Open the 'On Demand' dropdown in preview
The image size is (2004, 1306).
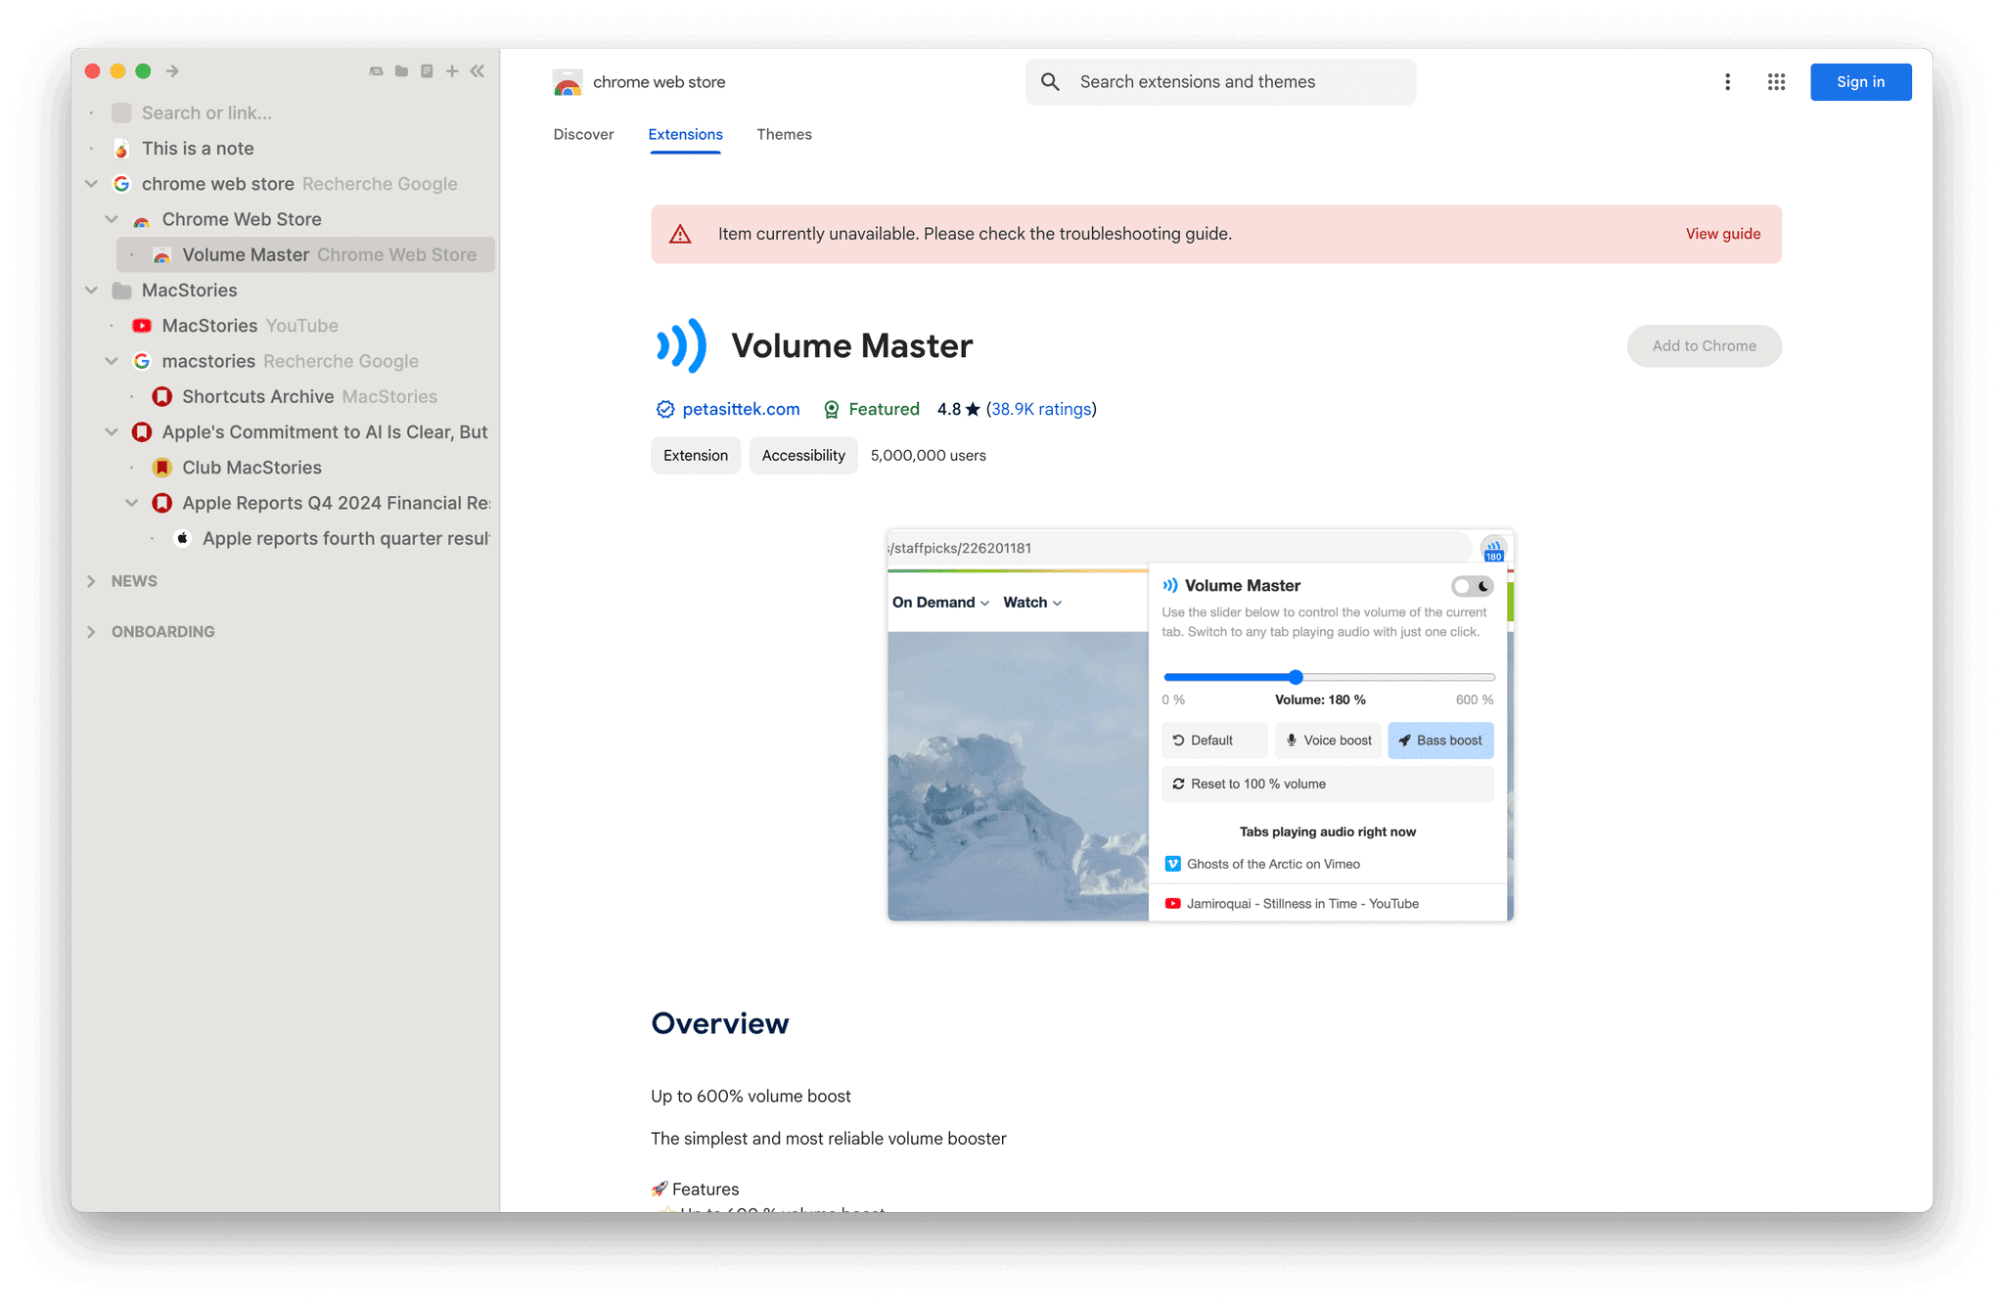[x=940, y=603]
